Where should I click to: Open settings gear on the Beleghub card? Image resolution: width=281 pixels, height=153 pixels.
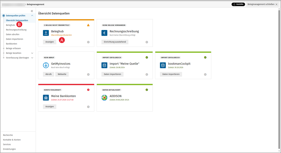tap(88, 42)
